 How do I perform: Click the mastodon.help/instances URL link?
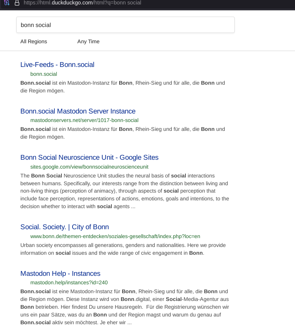(x=69, y=282)
